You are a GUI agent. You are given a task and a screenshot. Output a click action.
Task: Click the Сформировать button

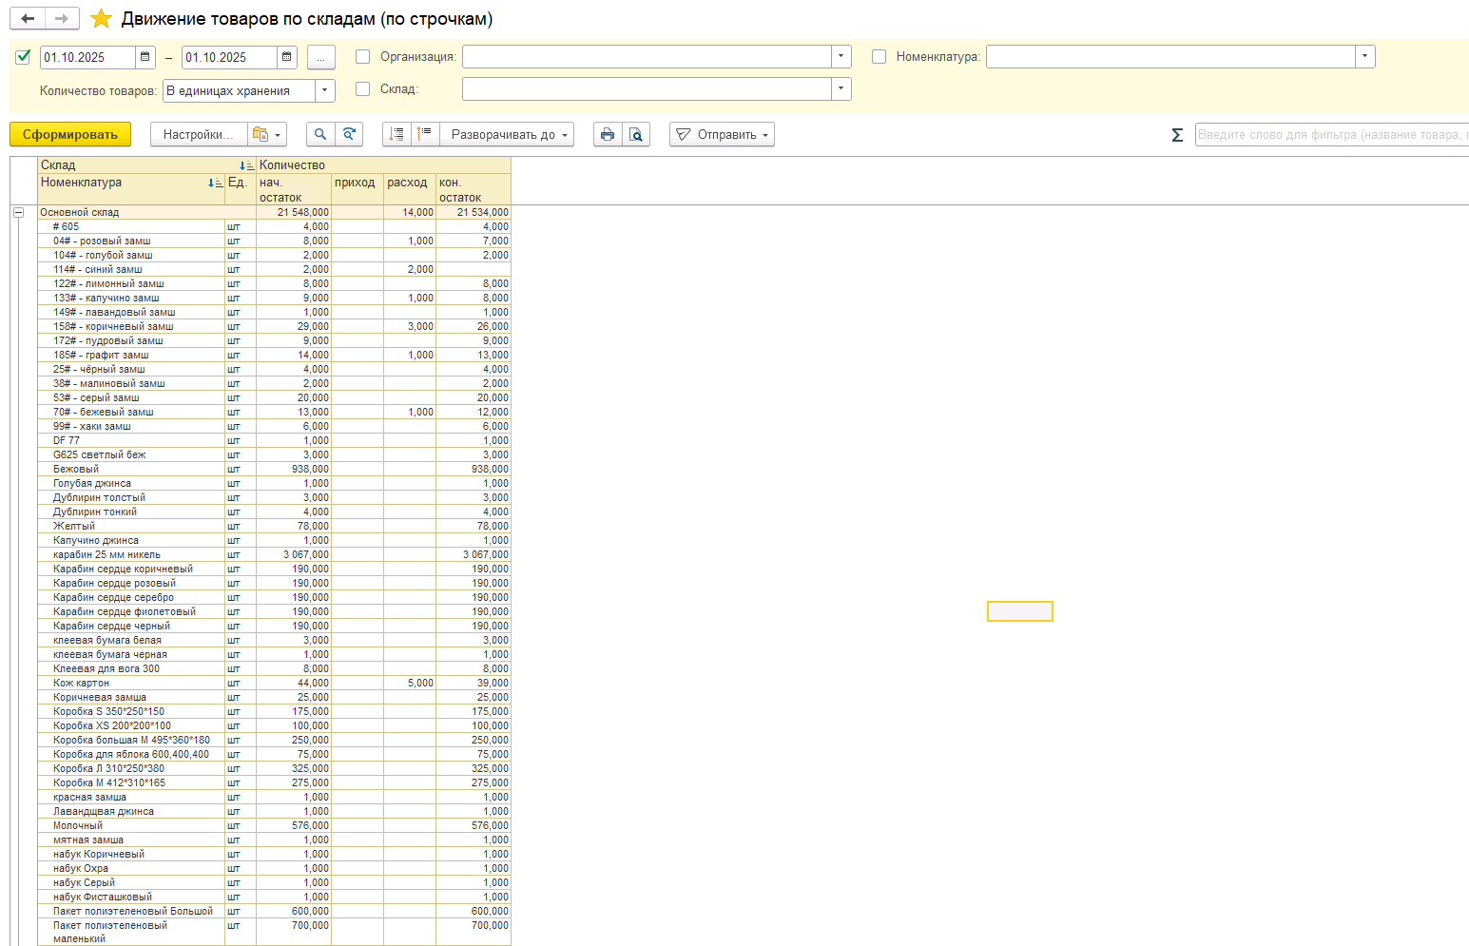click(x=70, y=135)
